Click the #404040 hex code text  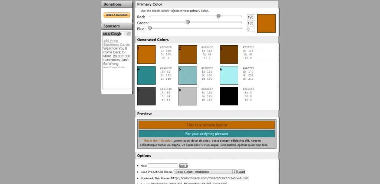[x=166, y=89]
